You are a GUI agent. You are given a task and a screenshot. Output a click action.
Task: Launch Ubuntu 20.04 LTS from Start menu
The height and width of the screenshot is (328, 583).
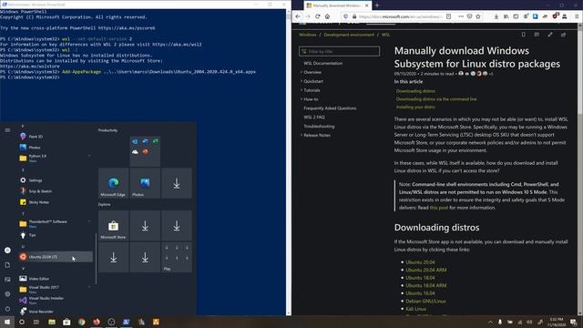(x=56, y=257)
